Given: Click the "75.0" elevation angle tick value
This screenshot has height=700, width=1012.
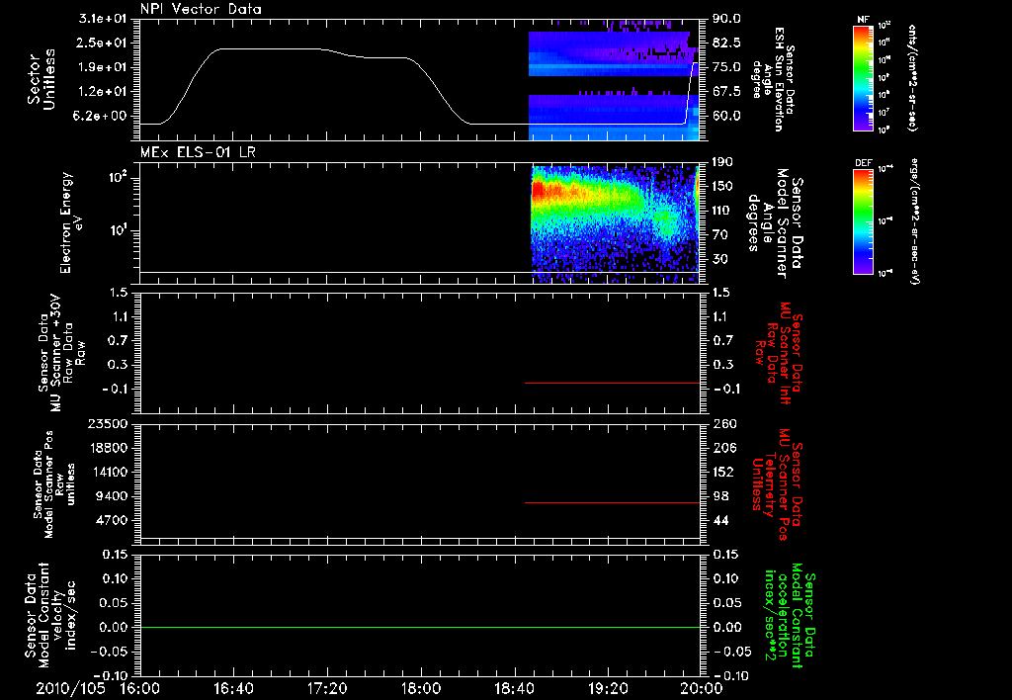Looking at the screenshot, I should [726, 67].
